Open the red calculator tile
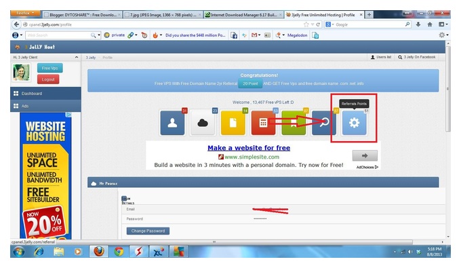461x268 pixels. (x=263, y=123)
